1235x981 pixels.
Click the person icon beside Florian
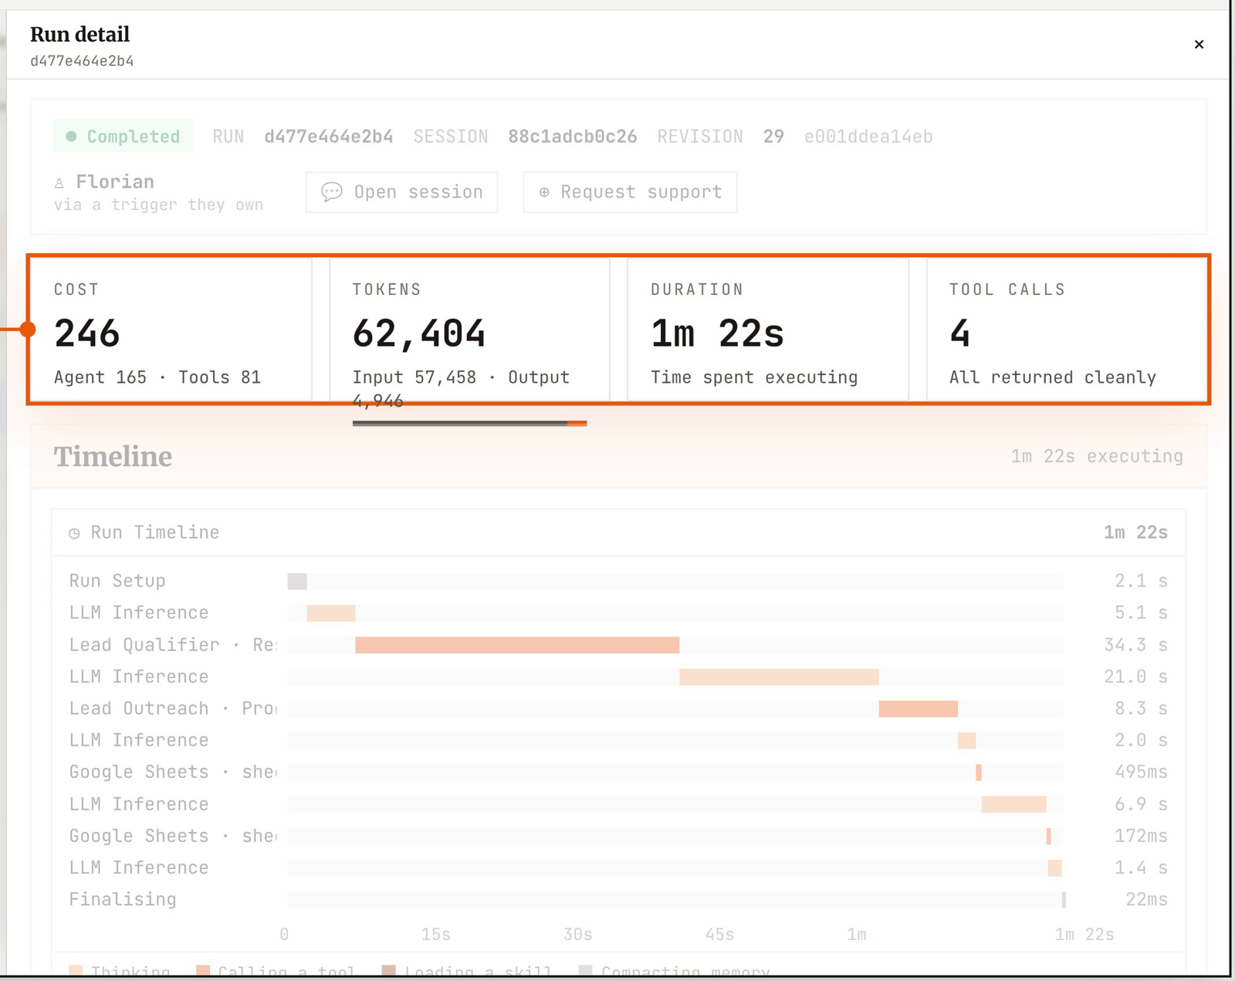(x=59, y=183)
